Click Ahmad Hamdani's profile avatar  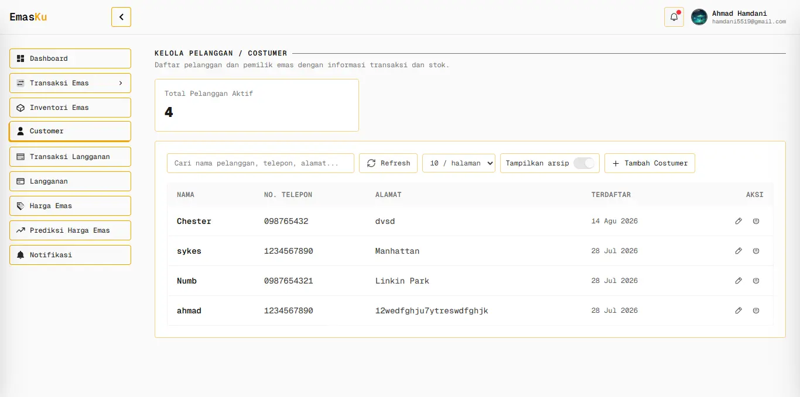(x=699, y=17)
